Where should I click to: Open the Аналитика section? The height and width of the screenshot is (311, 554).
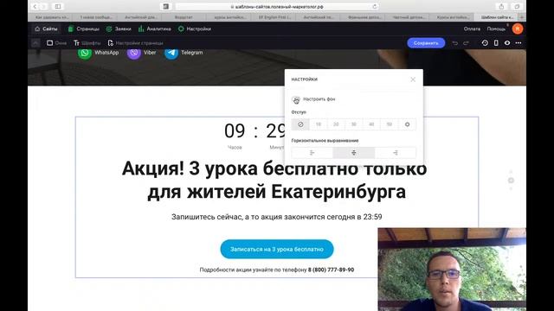point(155,29)
